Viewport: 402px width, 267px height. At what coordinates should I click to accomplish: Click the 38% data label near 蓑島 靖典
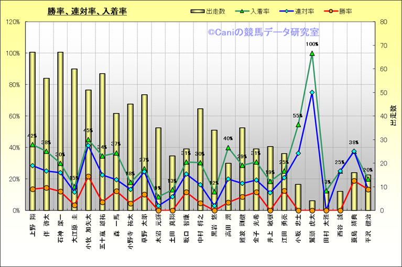[354, 142]
